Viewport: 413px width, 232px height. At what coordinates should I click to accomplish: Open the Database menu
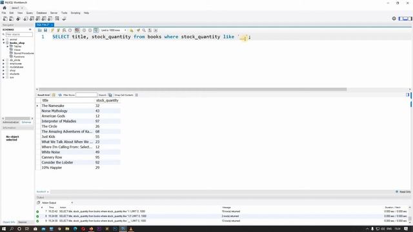[41, 13]
